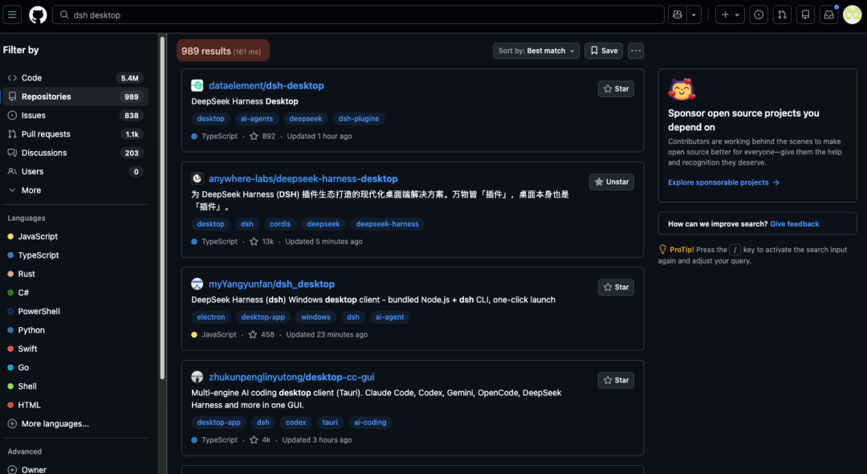867x474 pixels.
Task: Open Copilot chat icon in header
Action: coord(678,15)
